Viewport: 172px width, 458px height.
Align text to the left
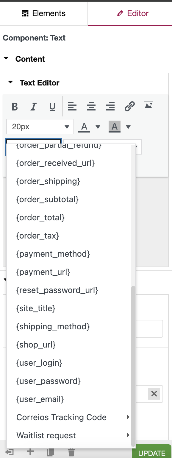pos(72,106)
